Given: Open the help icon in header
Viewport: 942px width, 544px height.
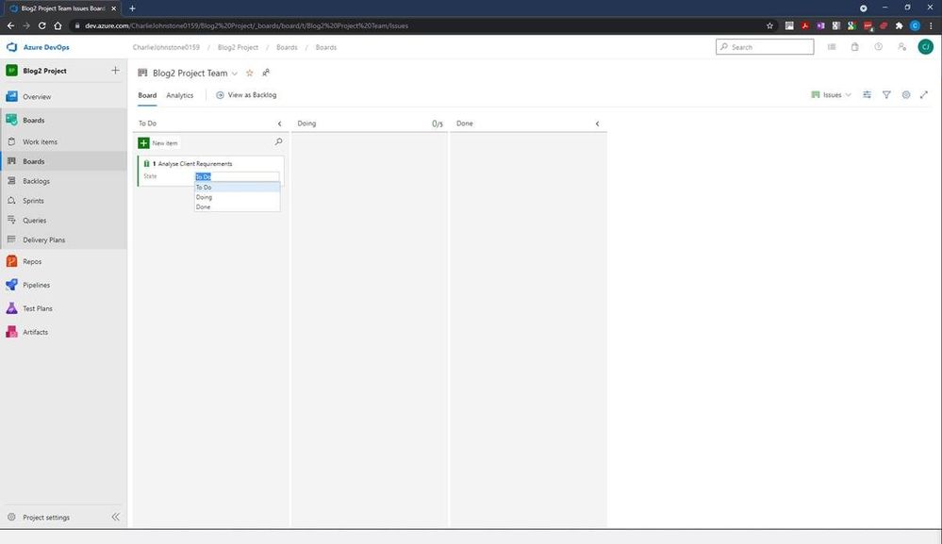Looking at the screenshot, I should (x=878, y=47).
